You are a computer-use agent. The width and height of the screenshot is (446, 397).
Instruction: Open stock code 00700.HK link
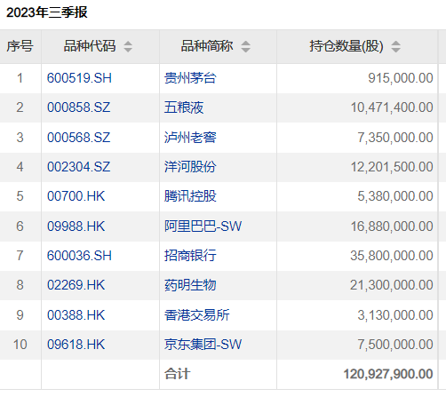coord(76,196)
